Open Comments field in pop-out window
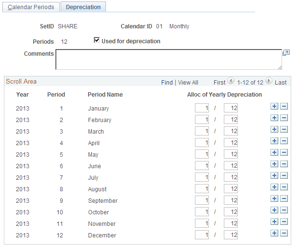Screen dimensions: 297x247 coord(286,52)
